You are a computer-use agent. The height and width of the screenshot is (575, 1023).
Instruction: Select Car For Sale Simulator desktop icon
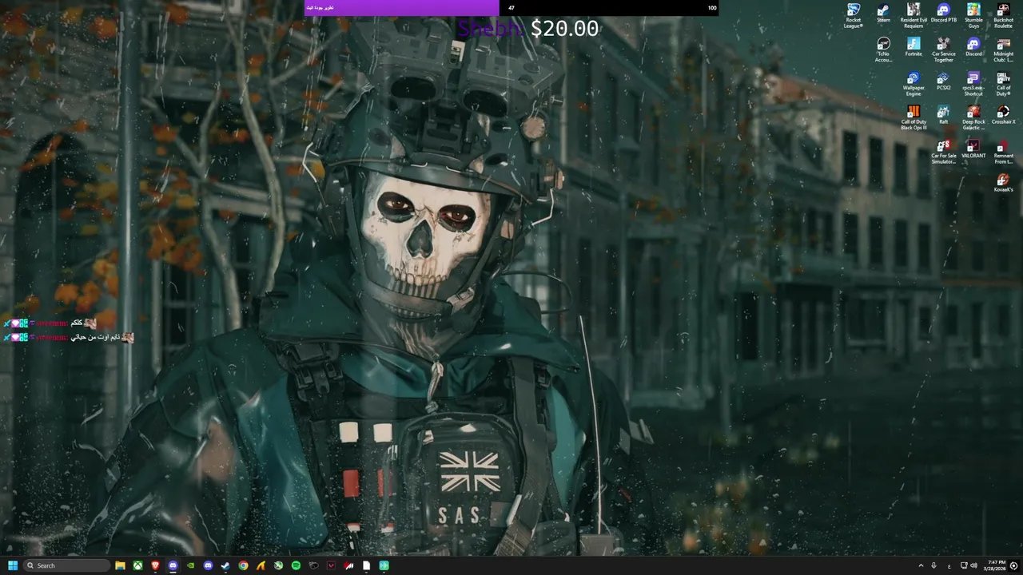click(943, 152)
